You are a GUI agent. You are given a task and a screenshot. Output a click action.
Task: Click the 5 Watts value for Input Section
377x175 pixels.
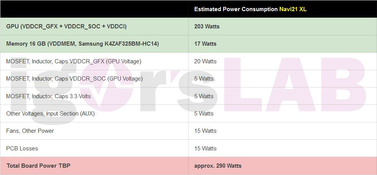click(x=204, y=114)
